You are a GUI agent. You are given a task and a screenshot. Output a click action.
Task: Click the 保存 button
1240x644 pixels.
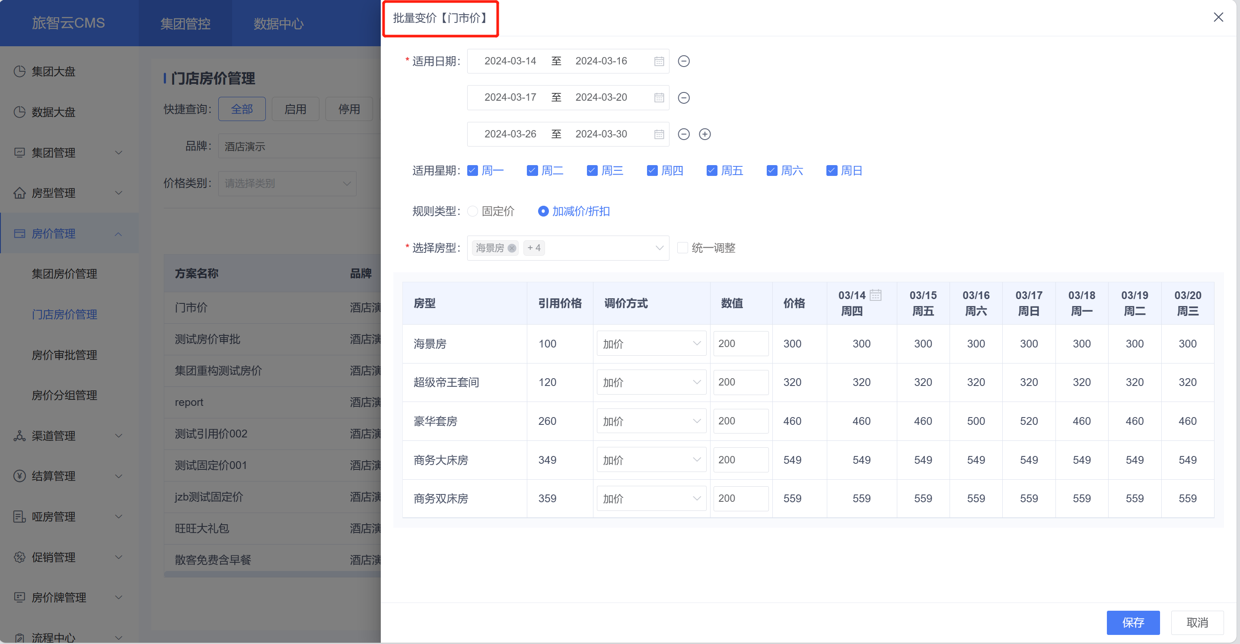coord(1133,623)
